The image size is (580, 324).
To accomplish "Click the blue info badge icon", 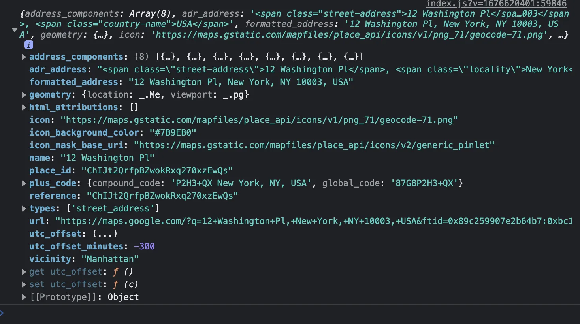I will pyautogui.click(x=29, y=45).
